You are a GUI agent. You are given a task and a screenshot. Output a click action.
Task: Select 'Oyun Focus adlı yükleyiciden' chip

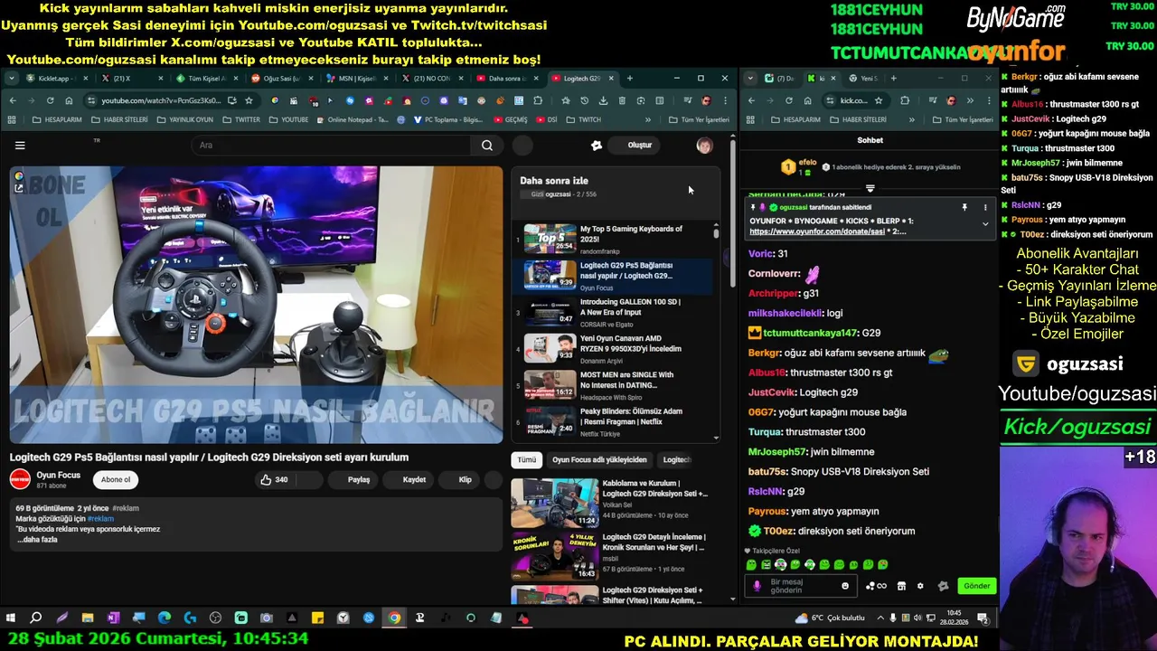coord(599,459)
